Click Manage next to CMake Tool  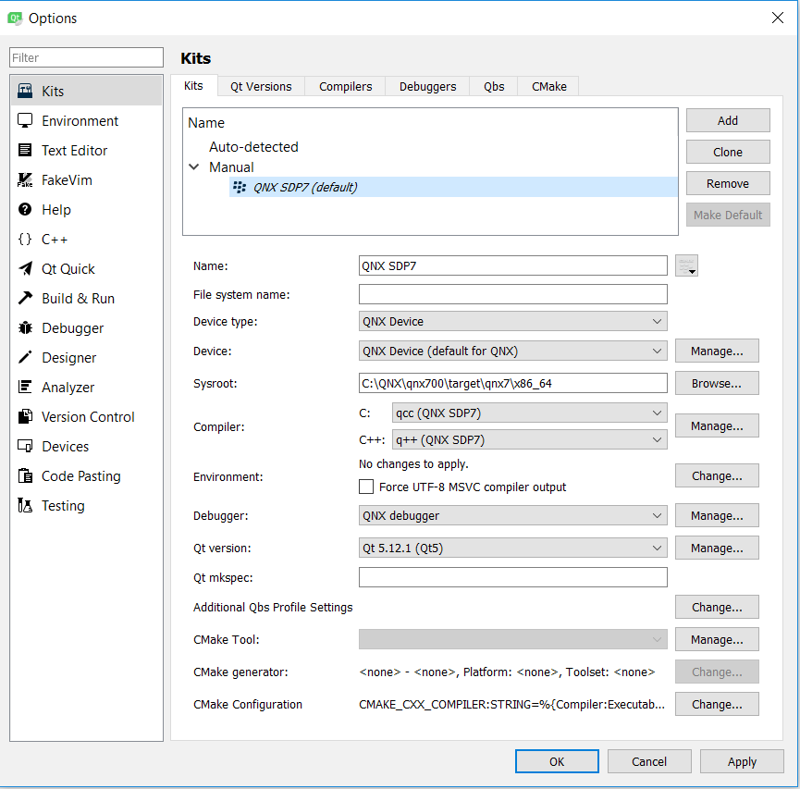click(x=717, y=639)
